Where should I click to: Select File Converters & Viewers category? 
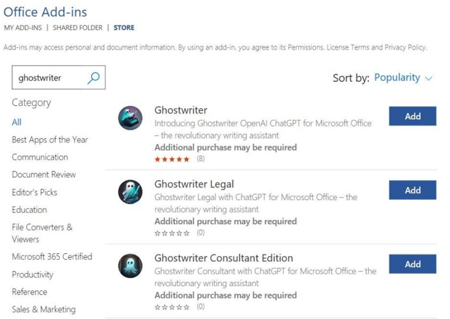coord(42,233)
